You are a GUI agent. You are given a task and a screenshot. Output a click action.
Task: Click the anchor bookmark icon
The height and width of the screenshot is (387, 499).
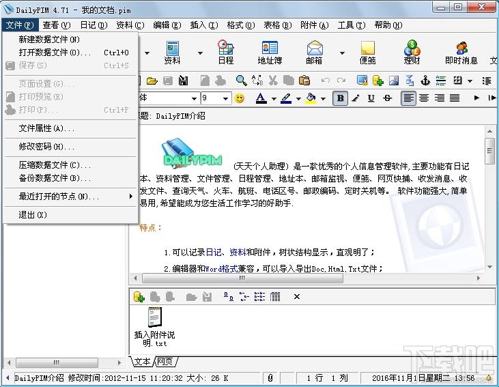click(x=425, y=81)
